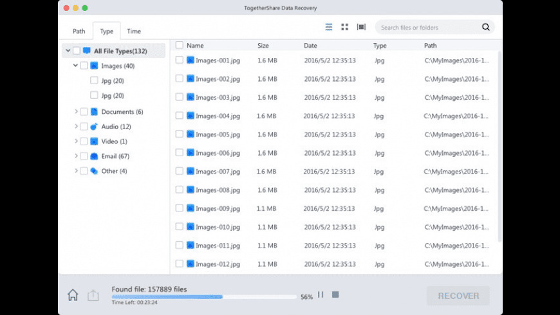This screenshot has height=315, width=560.
Task: Select checkbox for Images-012.jpg
Action: pos(180,264)
